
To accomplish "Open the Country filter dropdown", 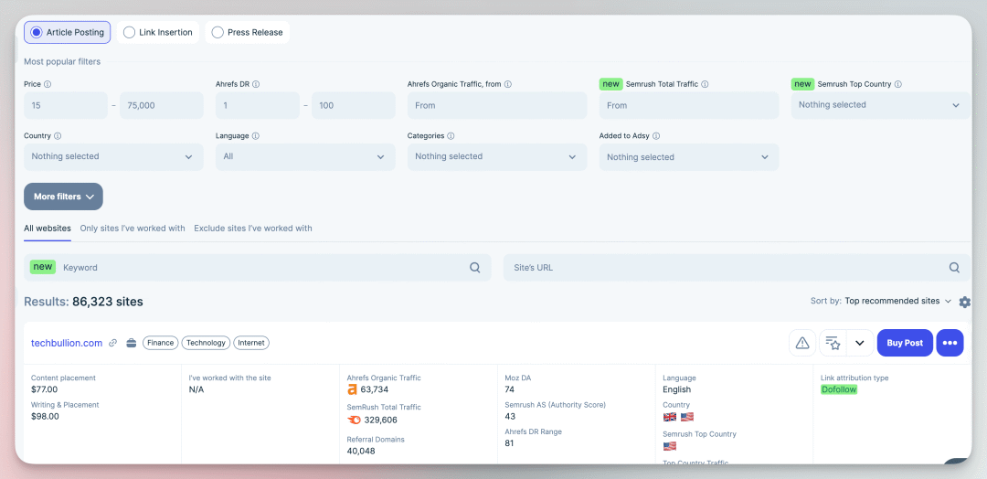I will [x=113, y=156].
